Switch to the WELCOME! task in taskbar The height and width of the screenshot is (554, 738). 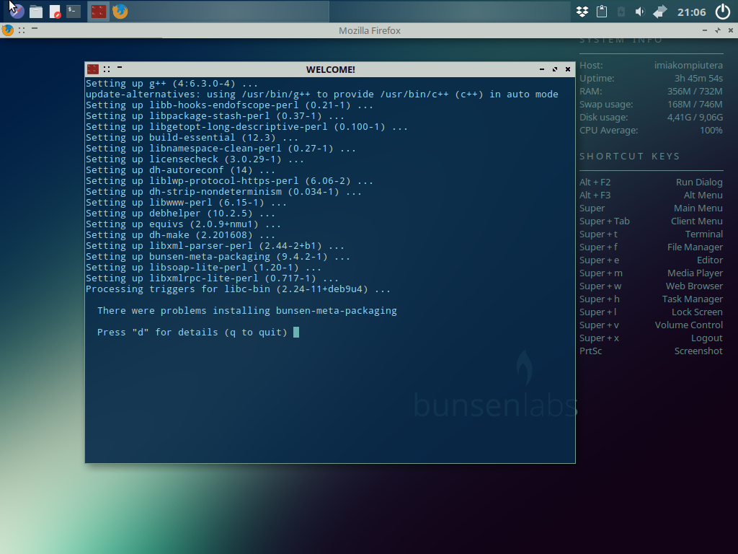coord(98,12)
